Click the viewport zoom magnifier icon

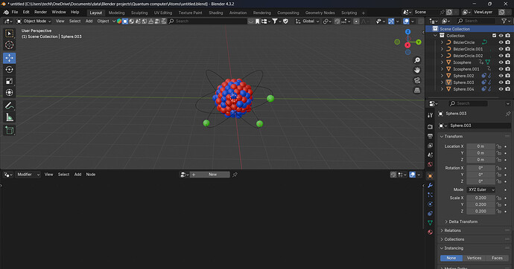point(417,60)
